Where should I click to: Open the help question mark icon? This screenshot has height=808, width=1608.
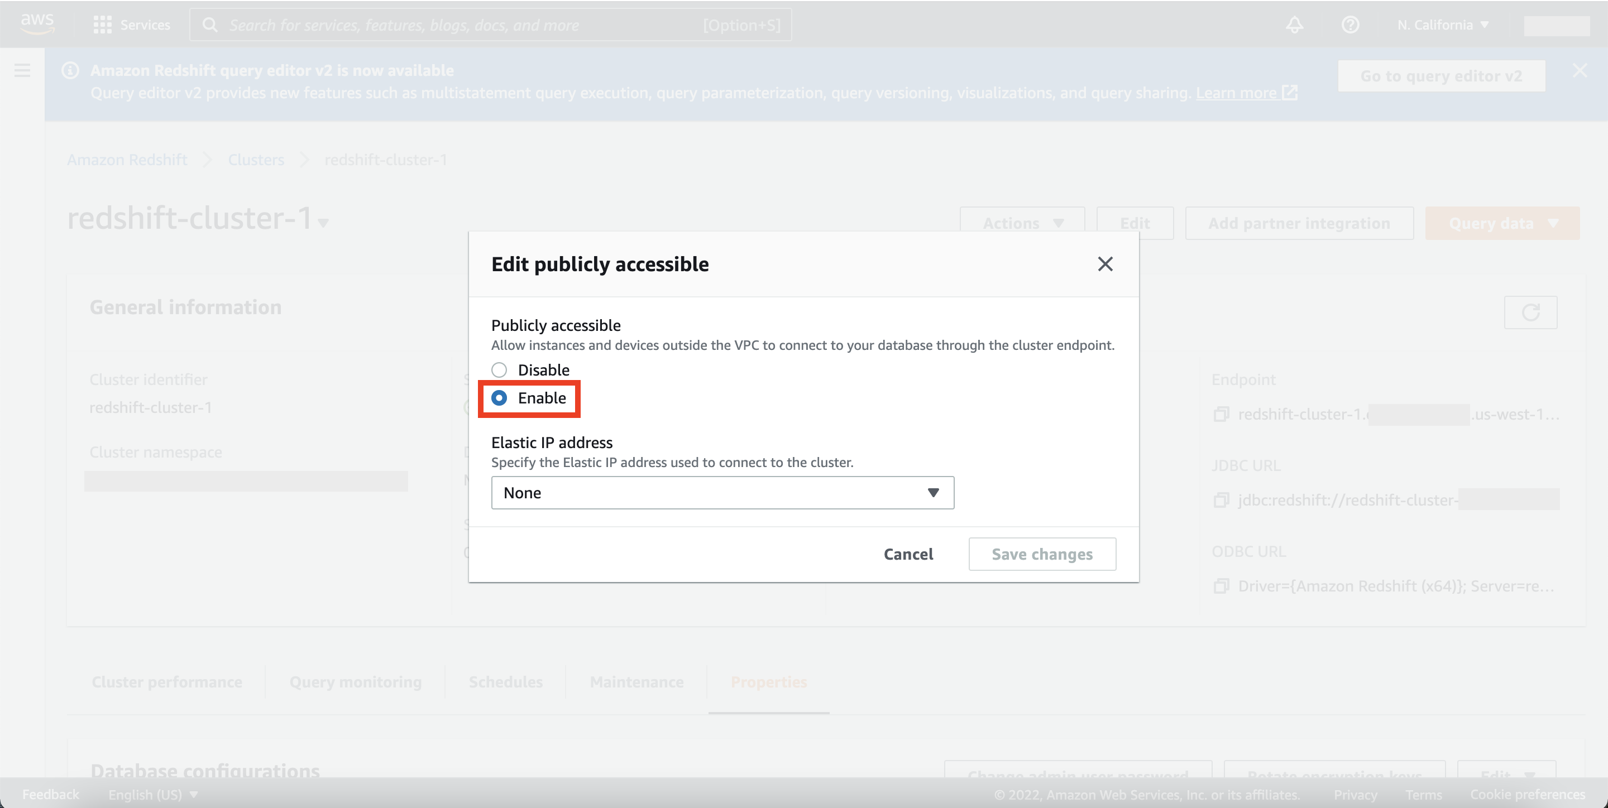[1349, 25]
